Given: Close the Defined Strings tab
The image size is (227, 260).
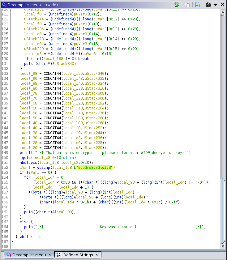Looking at the screenshot, I should (x=96, y=255).
